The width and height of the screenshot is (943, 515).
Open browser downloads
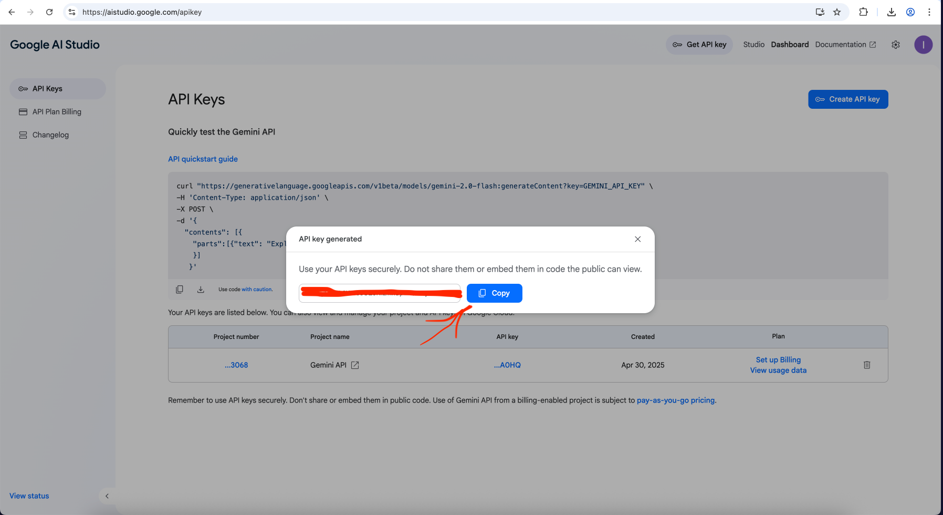point(892,12)
